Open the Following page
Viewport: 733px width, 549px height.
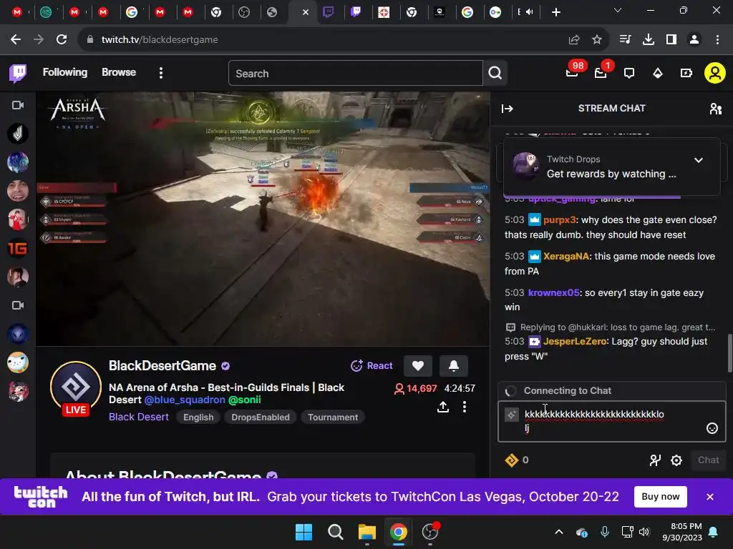(65, 72)
